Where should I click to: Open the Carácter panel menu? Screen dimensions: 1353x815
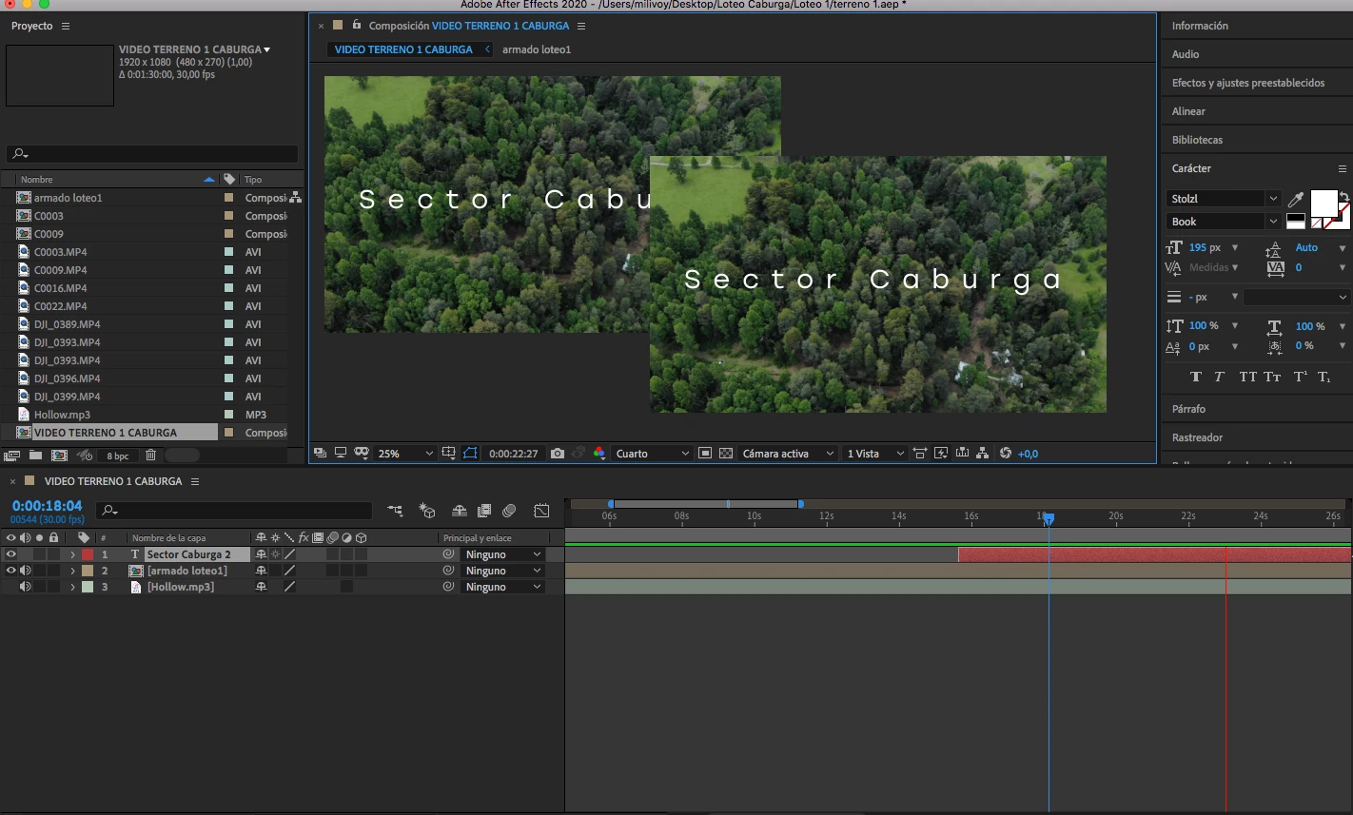coord(1343,168)
